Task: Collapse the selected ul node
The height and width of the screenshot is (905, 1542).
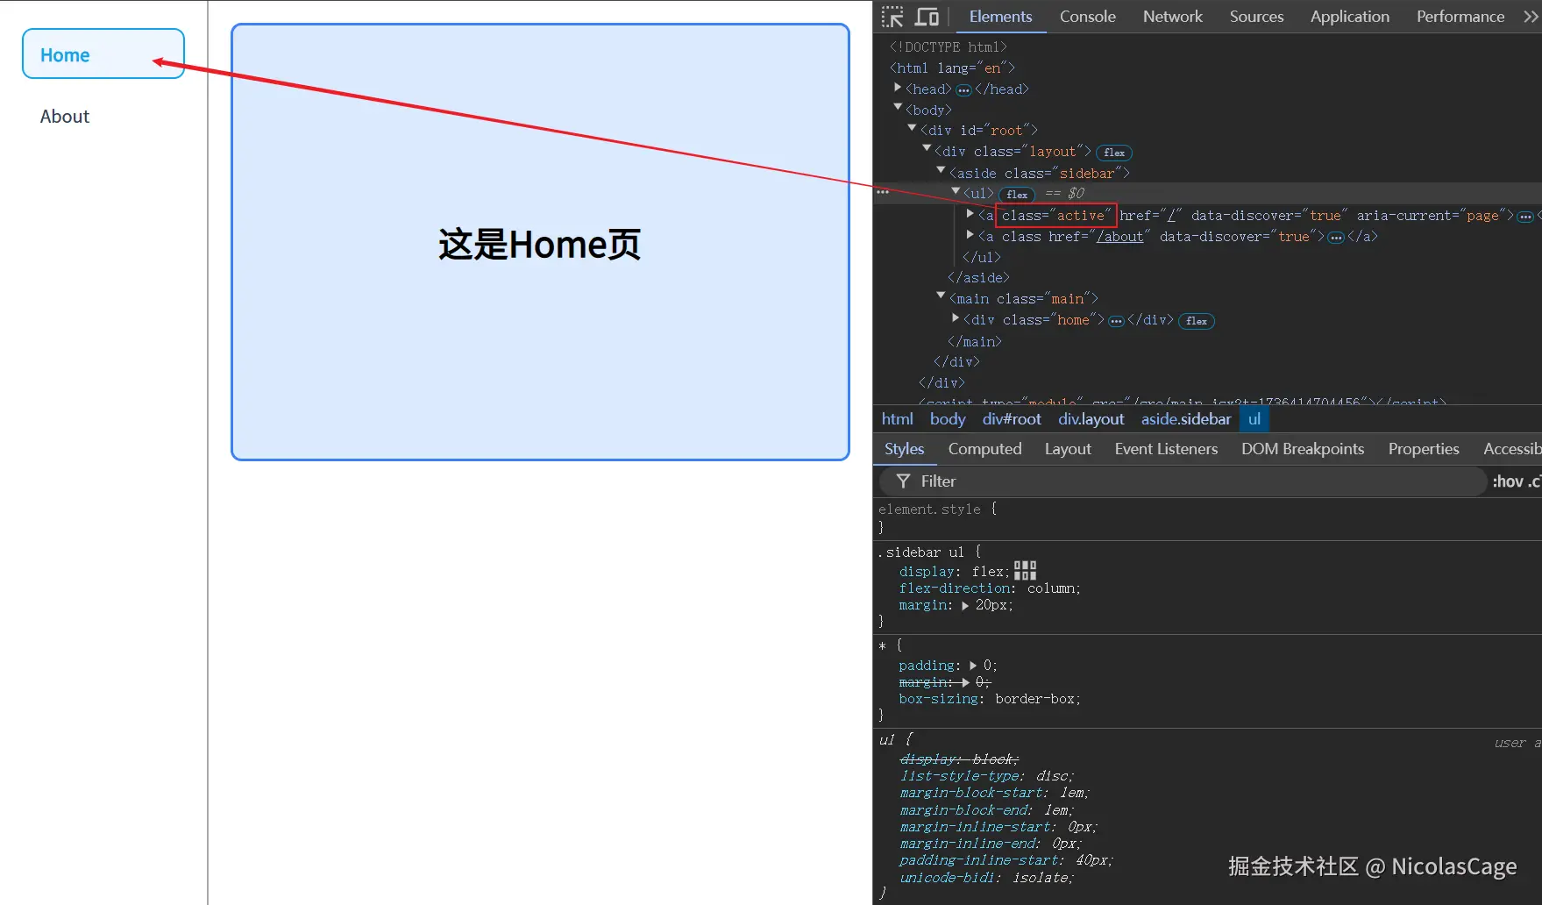Action: 956,191
